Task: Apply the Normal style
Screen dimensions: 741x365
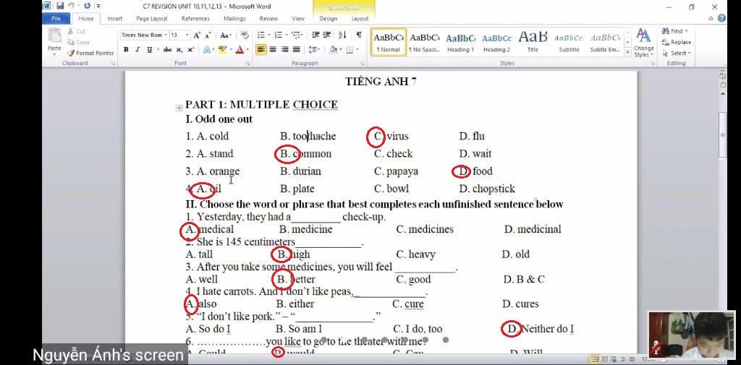Action: tap(388, 43)
